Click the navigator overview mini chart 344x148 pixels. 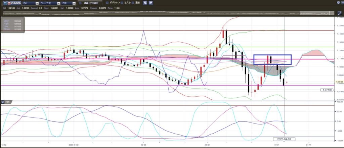pos(169,13)
